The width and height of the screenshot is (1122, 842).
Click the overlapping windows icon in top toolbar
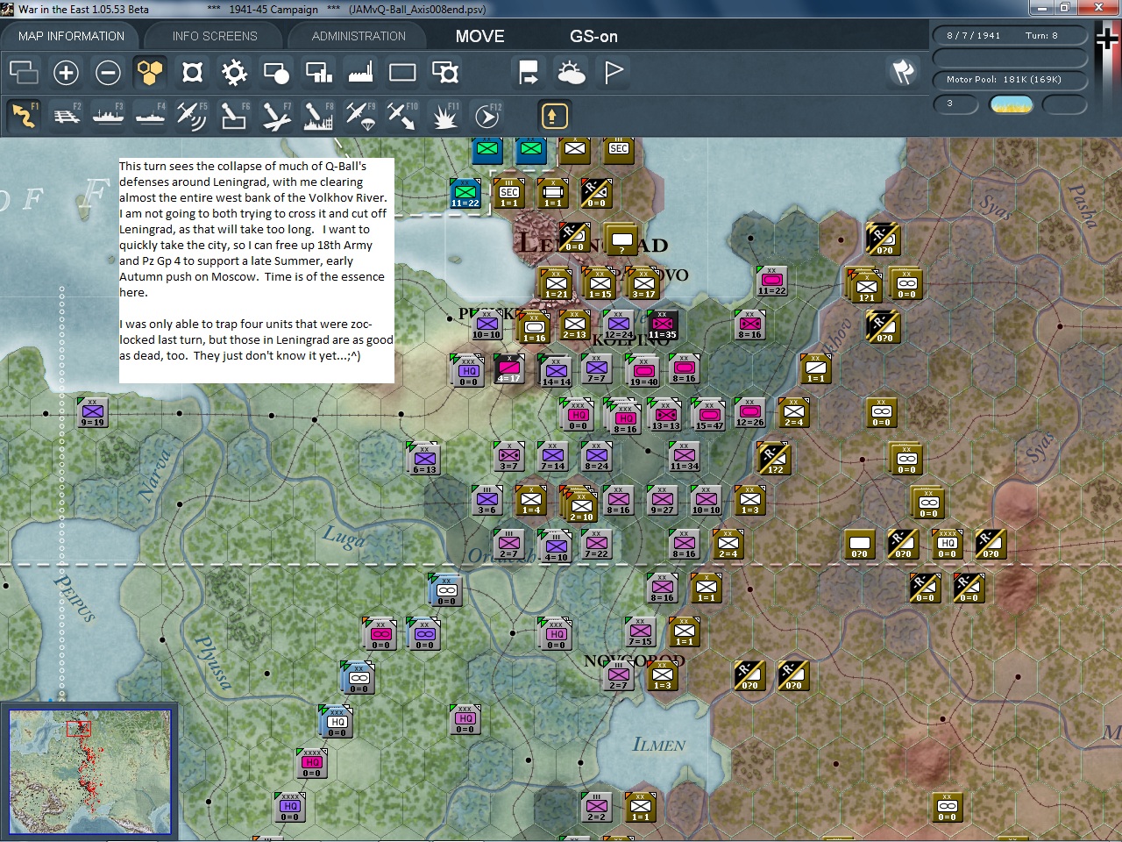[x=24, y=72]
